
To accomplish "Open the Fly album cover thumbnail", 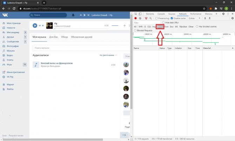I will [49, 25].
